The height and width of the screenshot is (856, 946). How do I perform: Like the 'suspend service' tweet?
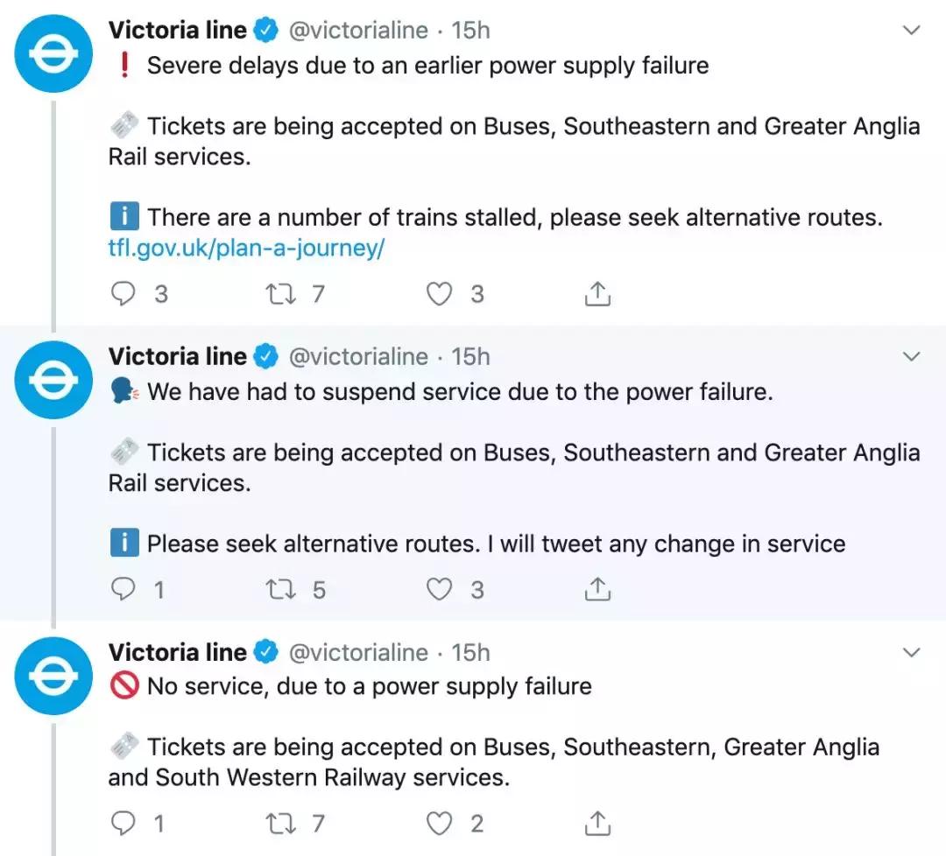439,590
